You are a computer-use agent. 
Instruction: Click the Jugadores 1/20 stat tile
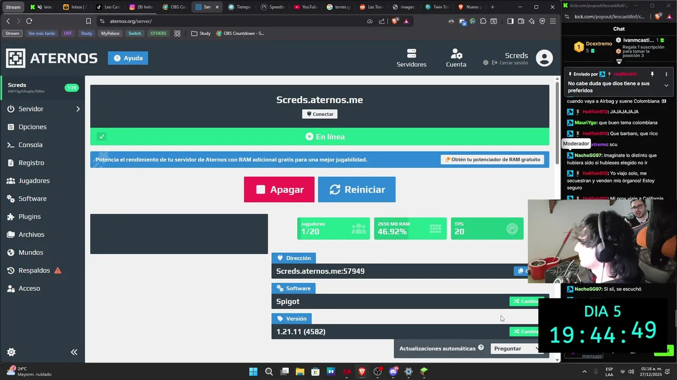(x=333, y=229)
